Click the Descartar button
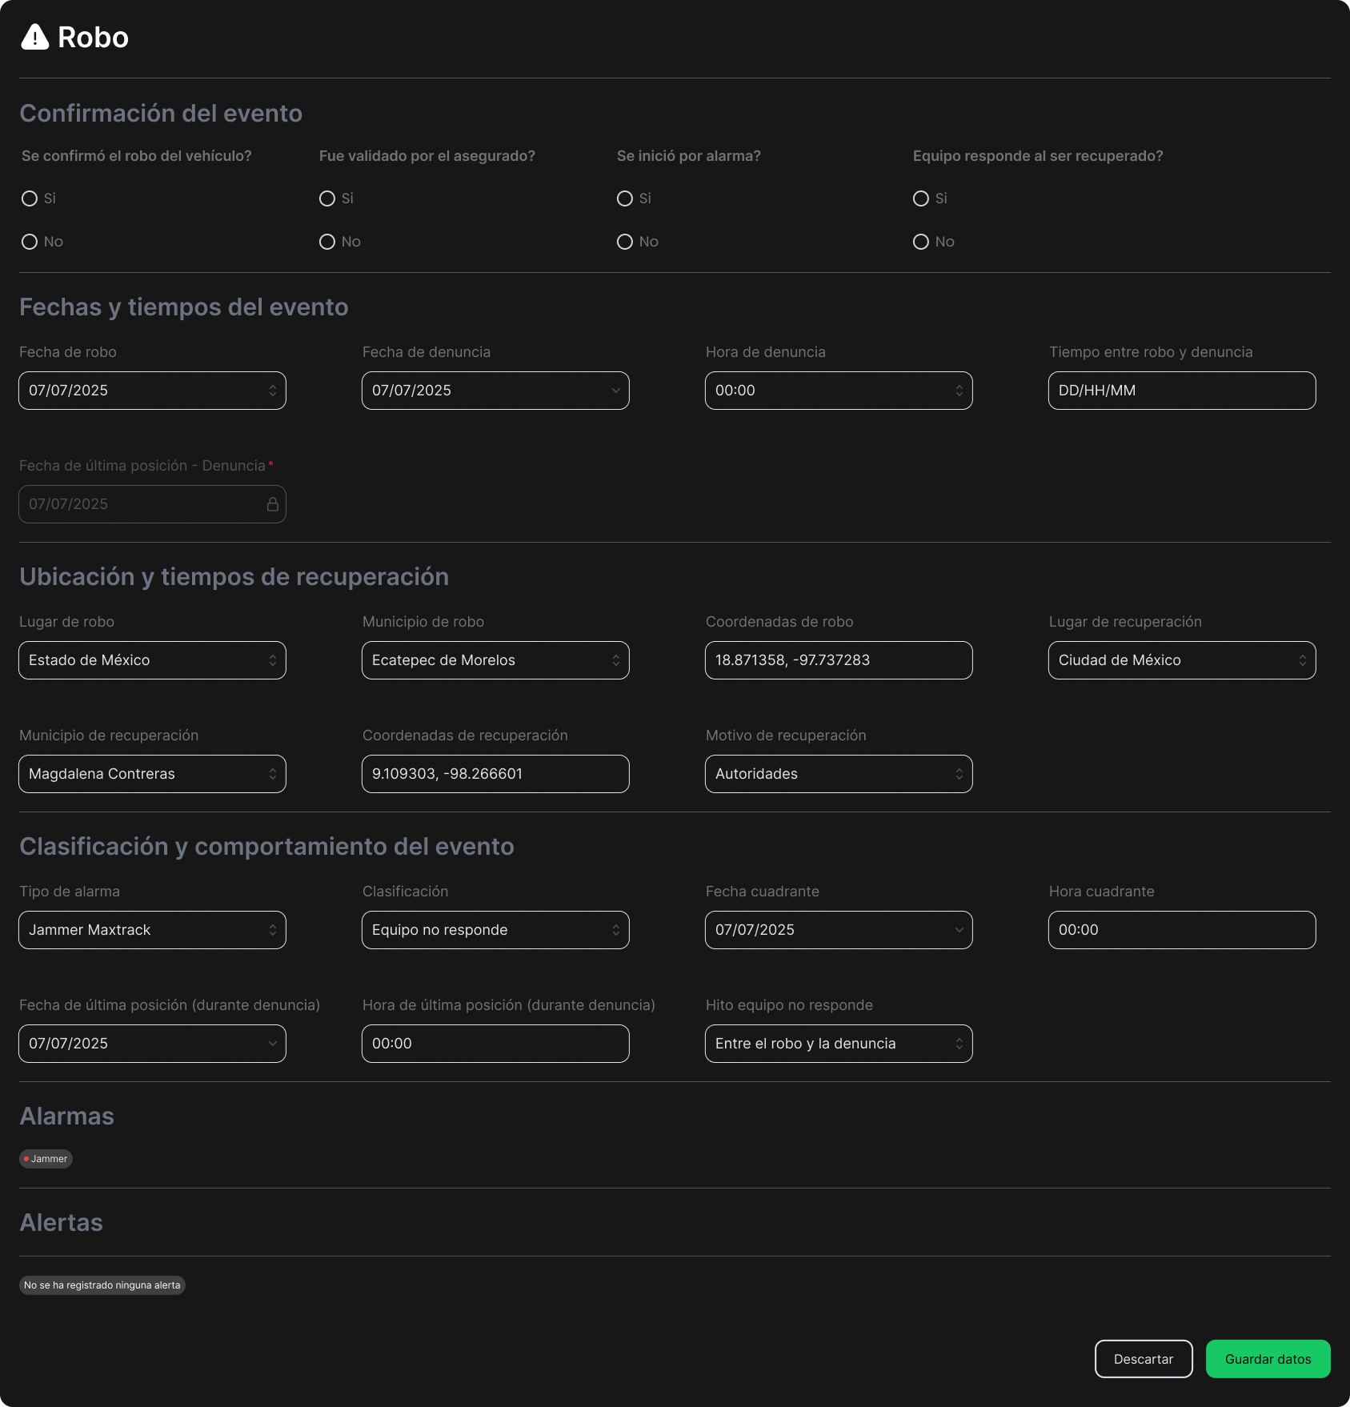This screenshot has height=1407, width=1350. pyautogui.click(x=1144, y=1359)
